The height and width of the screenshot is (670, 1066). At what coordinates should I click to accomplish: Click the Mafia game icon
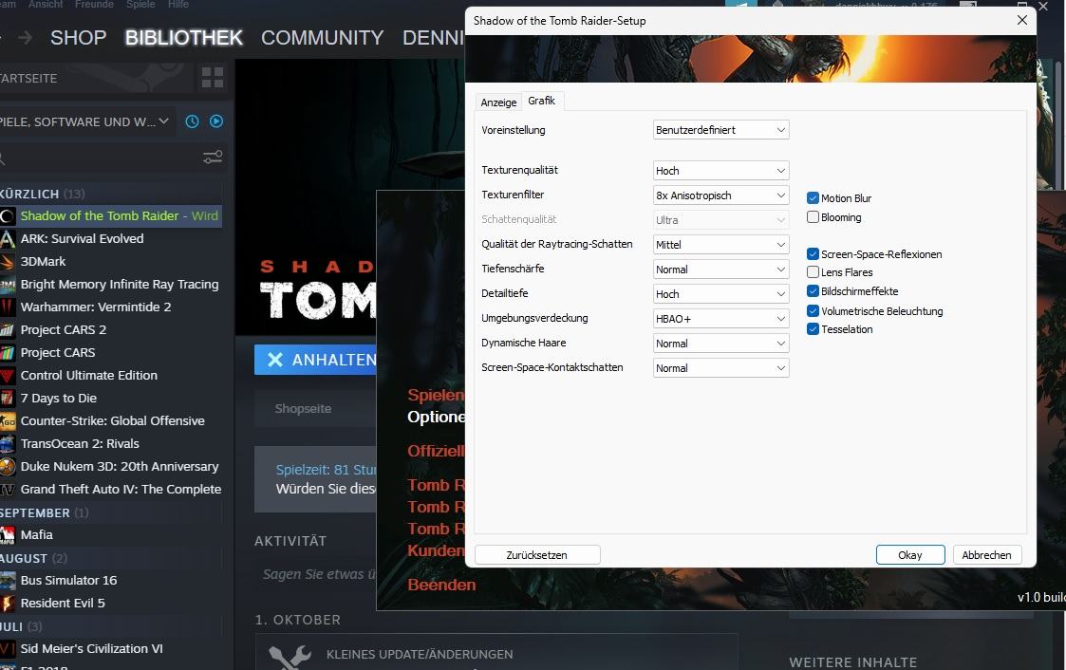tap(8, 535)
